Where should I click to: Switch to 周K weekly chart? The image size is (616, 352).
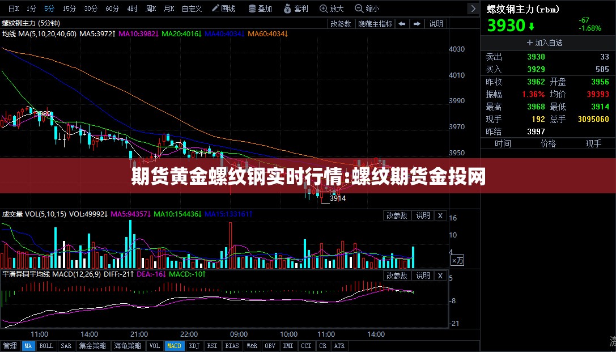(x=151, y=9)
